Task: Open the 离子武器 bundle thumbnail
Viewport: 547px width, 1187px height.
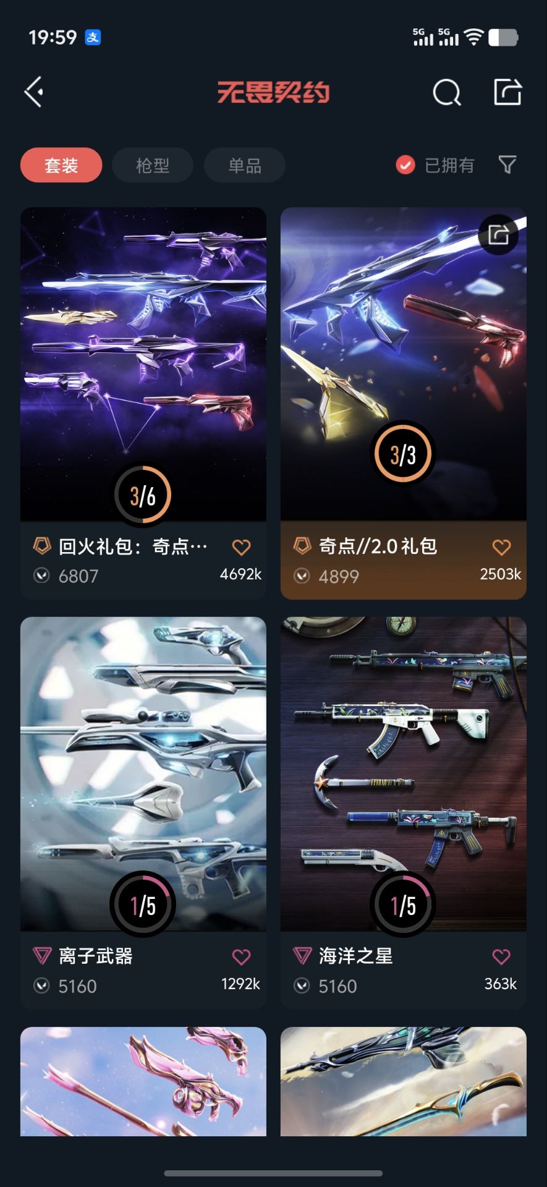Action: pos(143,773)
